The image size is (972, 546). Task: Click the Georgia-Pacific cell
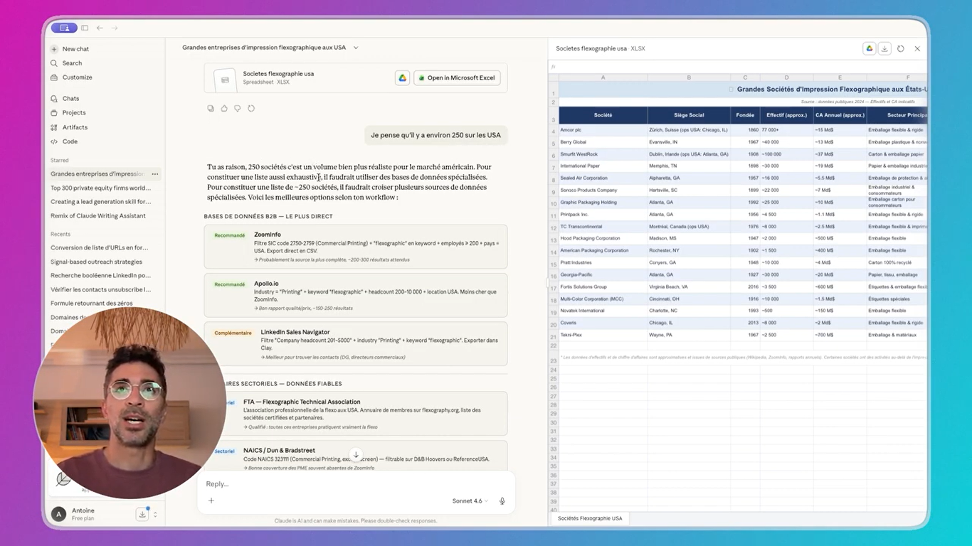point(603,275)
